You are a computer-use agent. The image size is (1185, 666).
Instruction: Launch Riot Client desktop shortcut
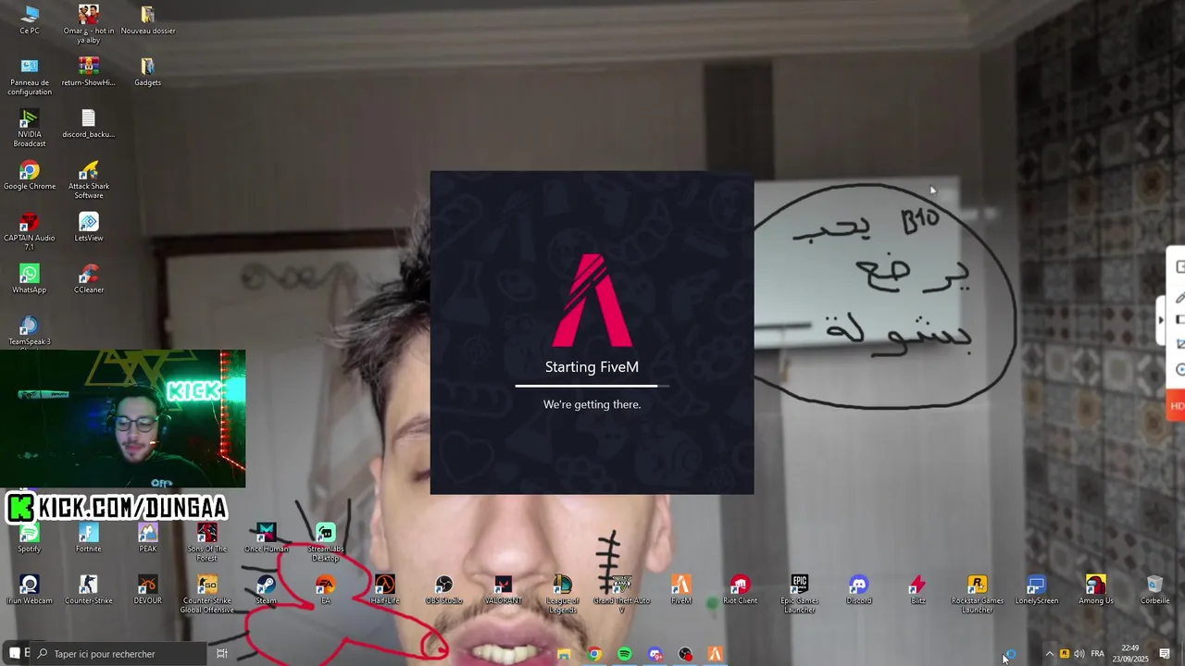pyautogui.click(x=741, y=589)
